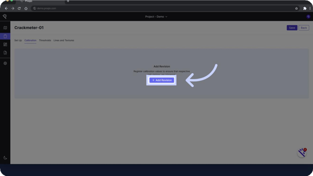Bookmark this page with star icon
Image resolution: width=313 pixels, height=176 pixels.
pos(297,8)
